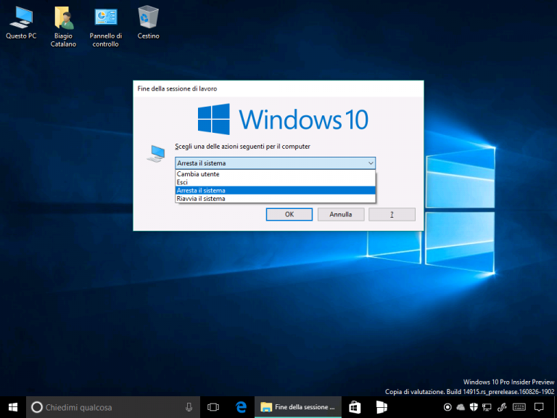The image size is (557, 418).
Task: Select Riavvia il sistema option
Action: pos(276,199)
